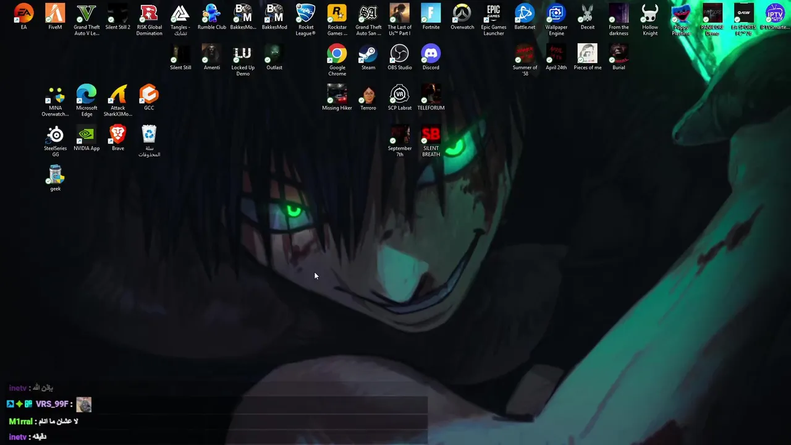Screen dimensions: 791x445
Task: Select the Silent Still 2 icon
Action: [x=117, y=14]
